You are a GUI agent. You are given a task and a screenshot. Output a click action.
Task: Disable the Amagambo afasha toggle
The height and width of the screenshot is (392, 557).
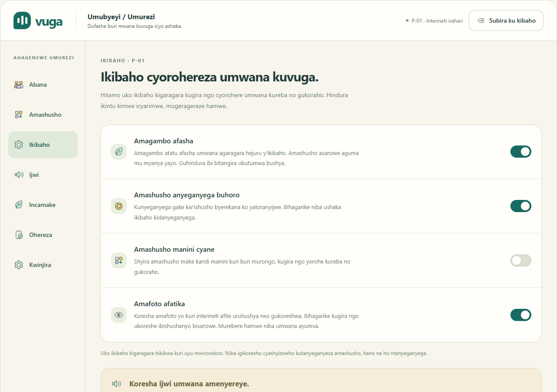tap(521, 152)
